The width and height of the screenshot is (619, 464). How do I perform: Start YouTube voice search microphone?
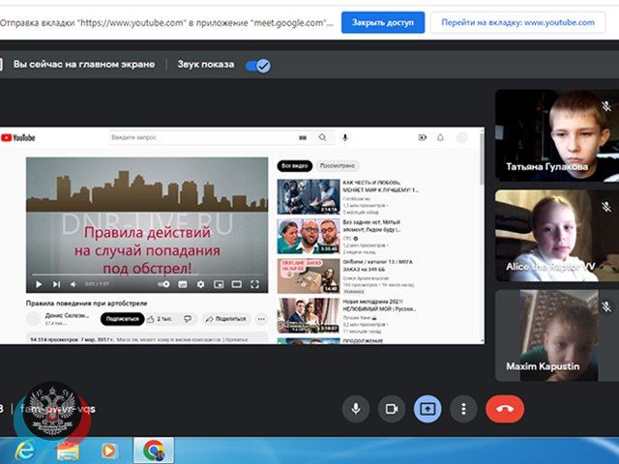coord(345,137)
